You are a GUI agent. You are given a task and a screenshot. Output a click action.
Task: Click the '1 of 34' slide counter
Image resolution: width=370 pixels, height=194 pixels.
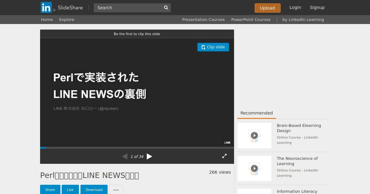tap(137, 157)
